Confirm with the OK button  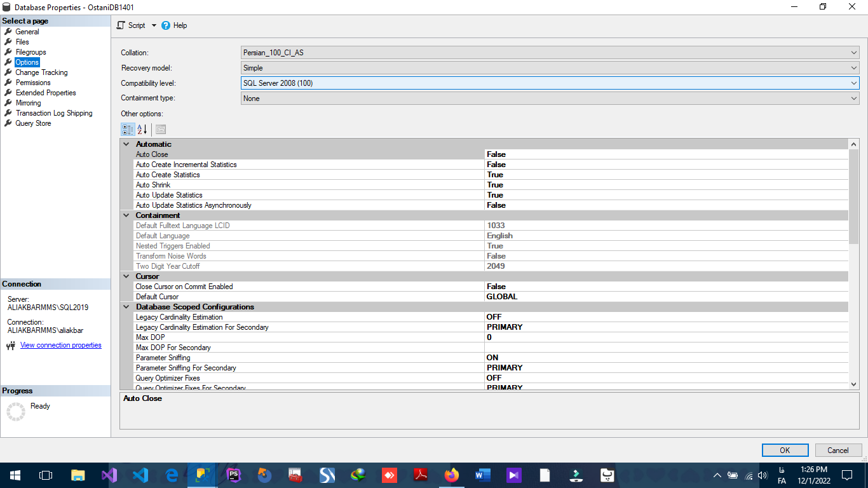click(x=785, y=450)
